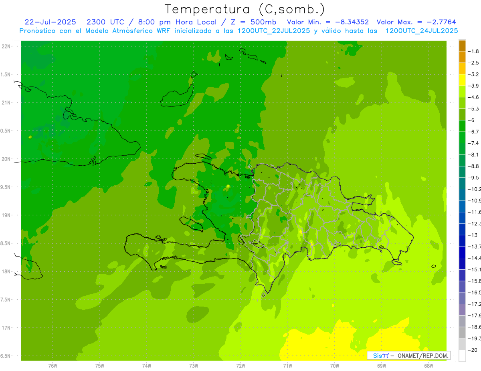Click the '-7.4' colorbar label
The height and width of the screenshot is (371, 481).
tap(474, 143)
